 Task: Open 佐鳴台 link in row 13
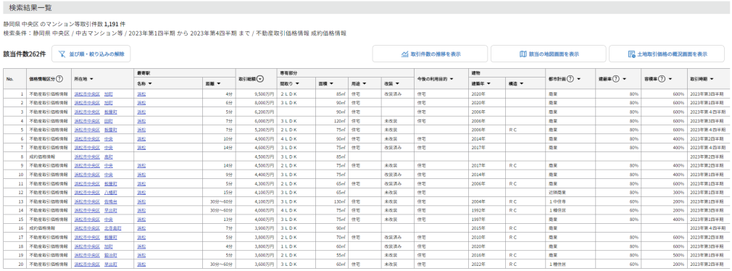111,201
